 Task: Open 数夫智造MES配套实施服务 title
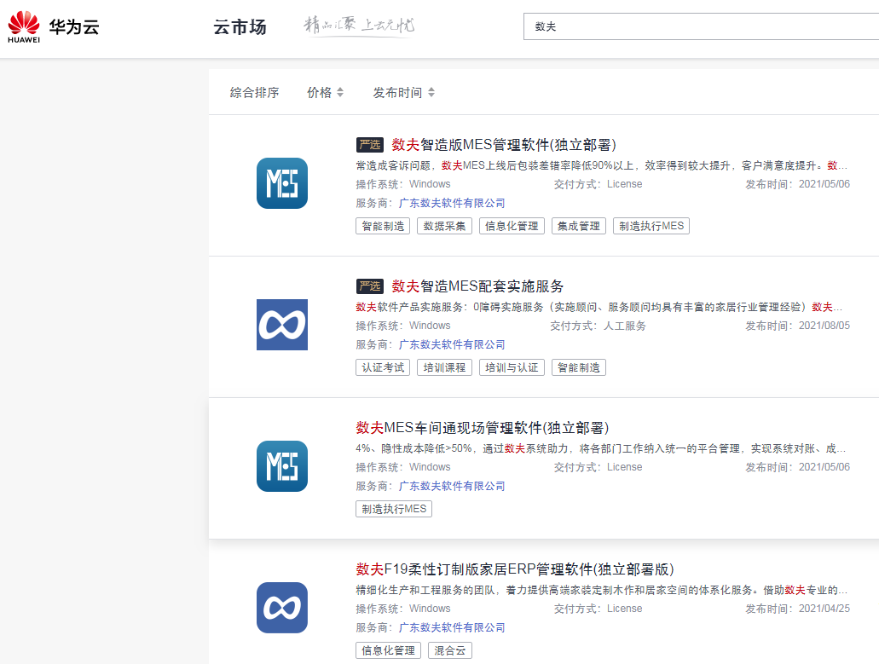477,286
